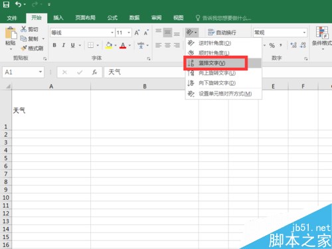Toggle Underline formatting
This screenshot has height=249, width=332.
[72, 45]
